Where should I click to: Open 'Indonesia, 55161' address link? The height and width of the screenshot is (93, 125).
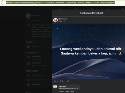(39, 21)
